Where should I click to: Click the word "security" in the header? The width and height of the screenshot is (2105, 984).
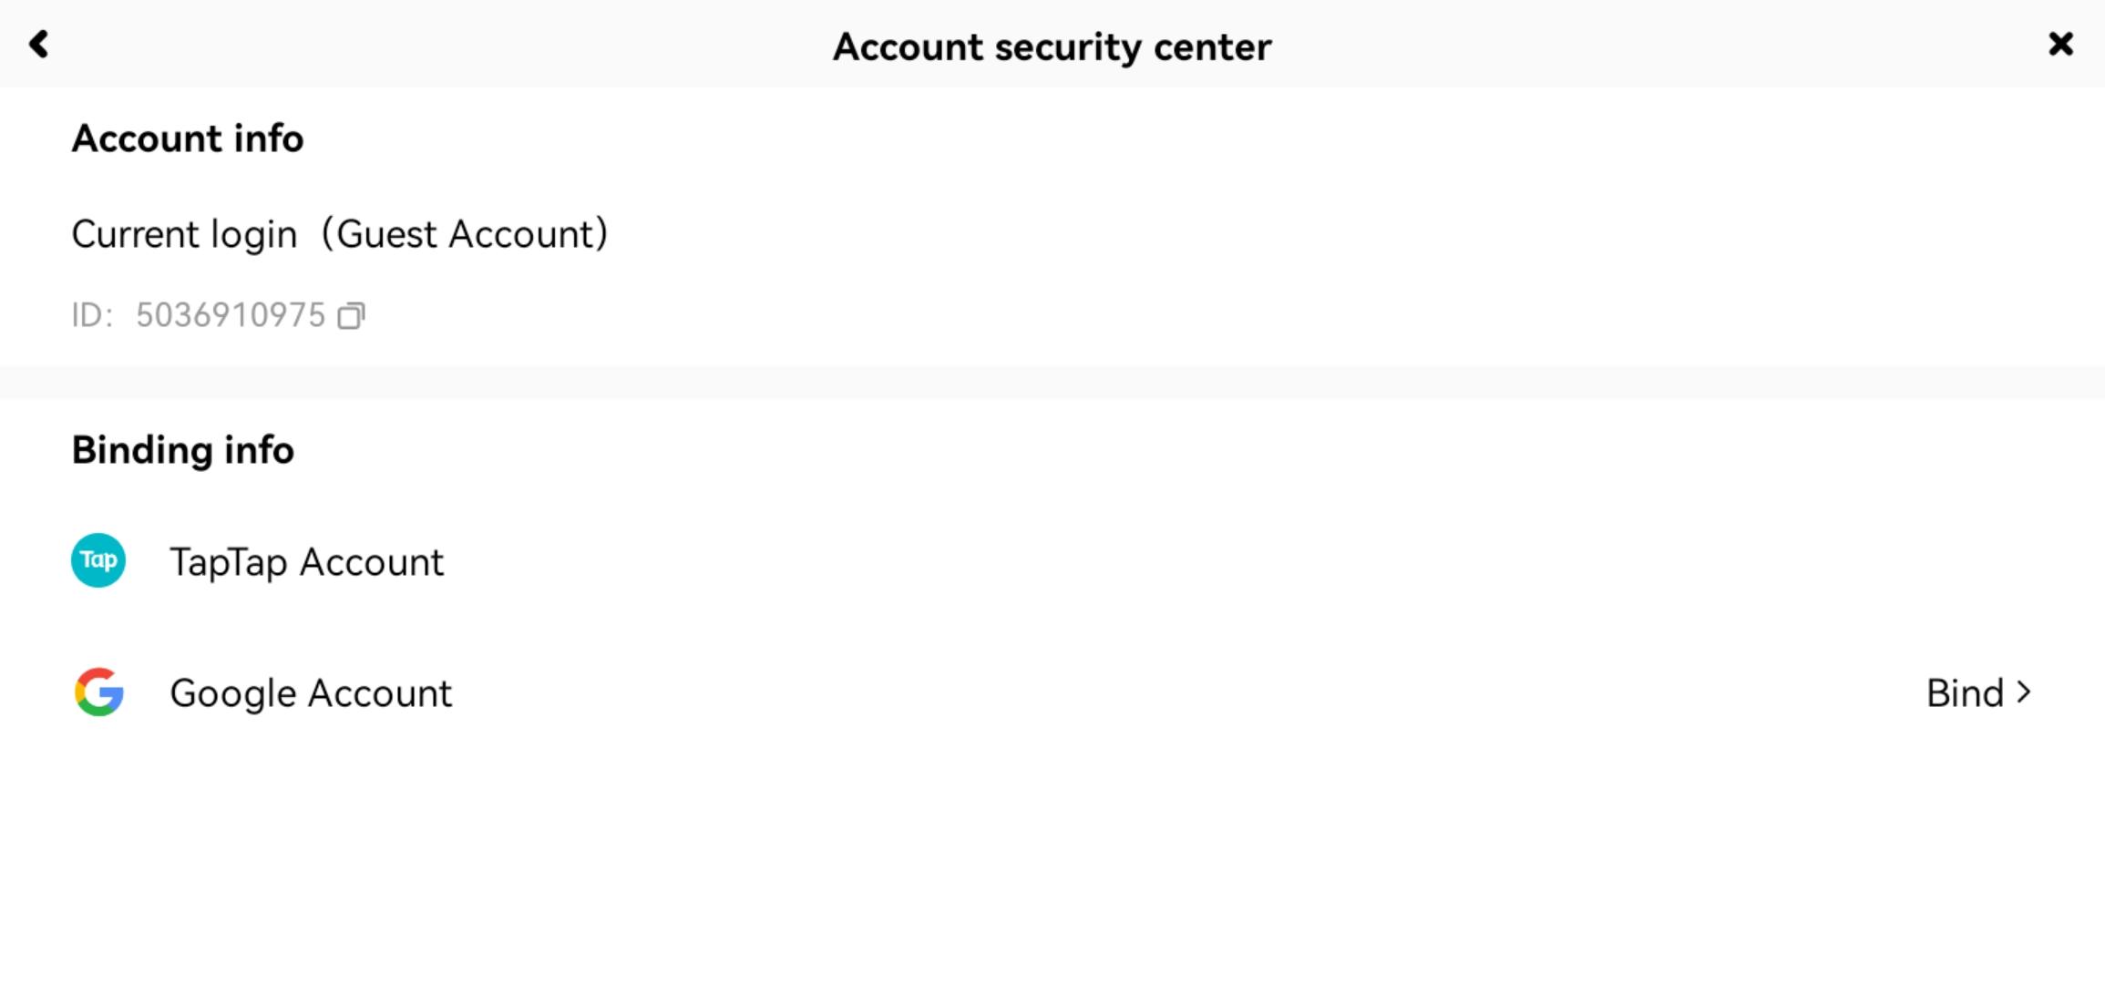coord(1067,46)
